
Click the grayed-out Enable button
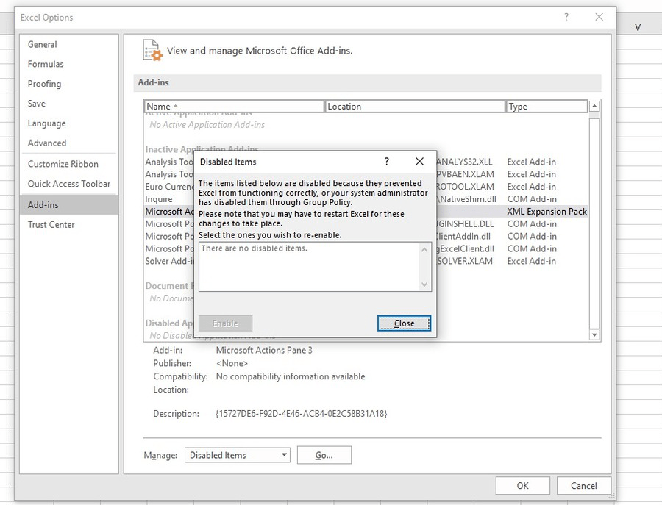224,323
